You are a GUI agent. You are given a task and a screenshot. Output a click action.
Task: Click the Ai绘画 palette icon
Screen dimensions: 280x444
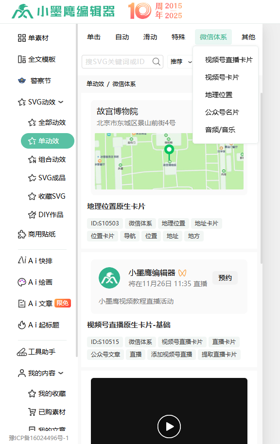(x=22, y=282)
